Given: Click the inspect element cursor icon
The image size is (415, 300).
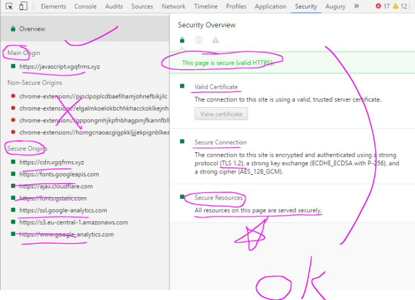Looking at the screenshot, I should click(9, 6).
